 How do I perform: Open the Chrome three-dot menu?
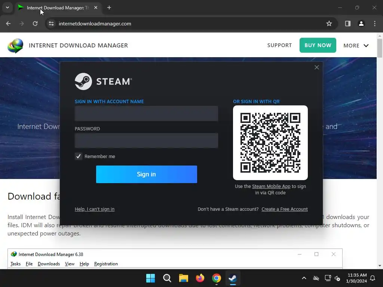click(x=375, y=24)
